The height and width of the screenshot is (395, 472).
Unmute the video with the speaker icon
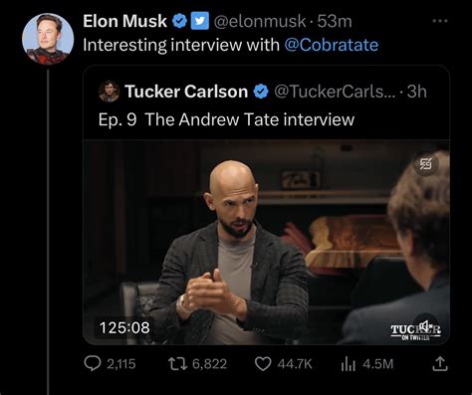click(427, 325)
